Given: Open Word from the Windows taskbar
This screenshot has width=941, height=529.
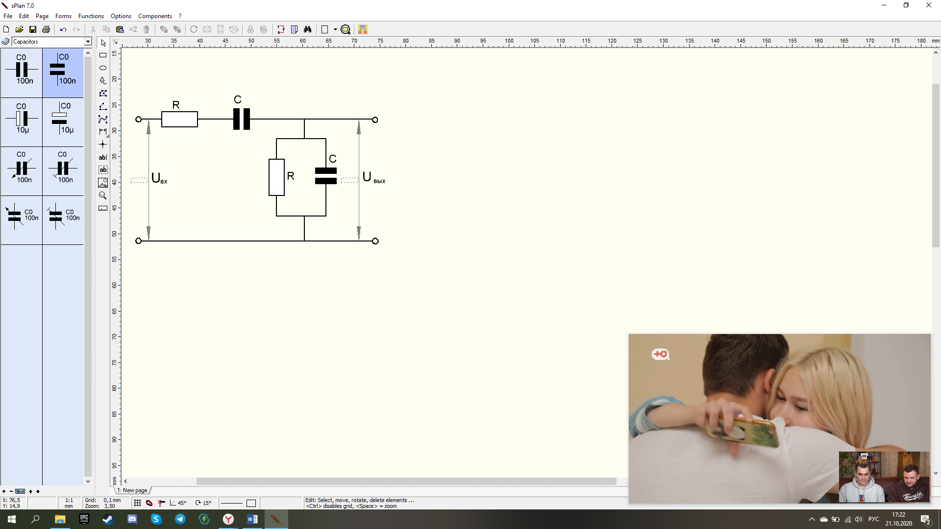Looking at the screenshot, I should (x=252, y=519).
